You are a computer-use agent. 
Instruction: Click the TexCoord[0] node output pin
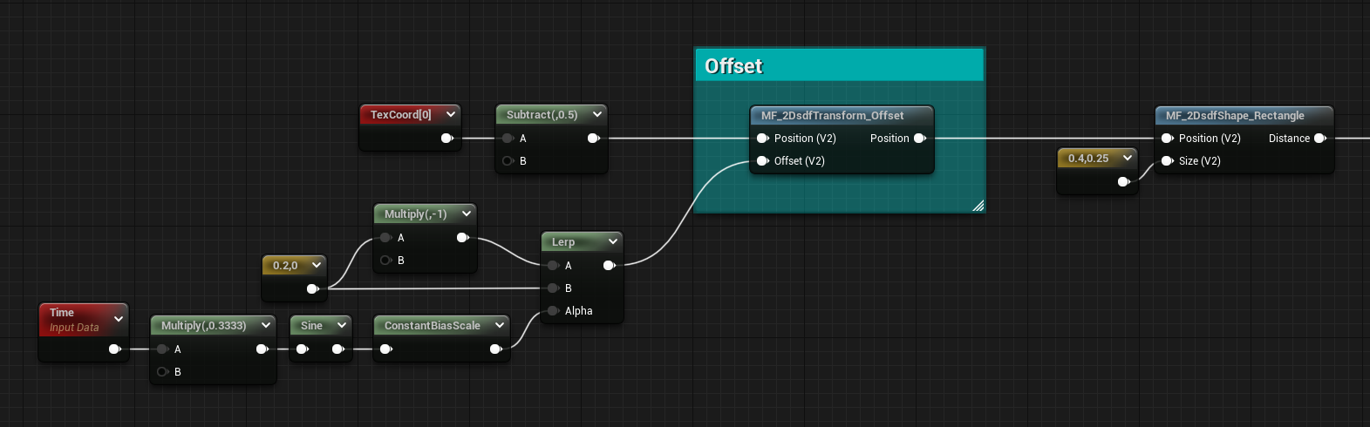point(447,138)
